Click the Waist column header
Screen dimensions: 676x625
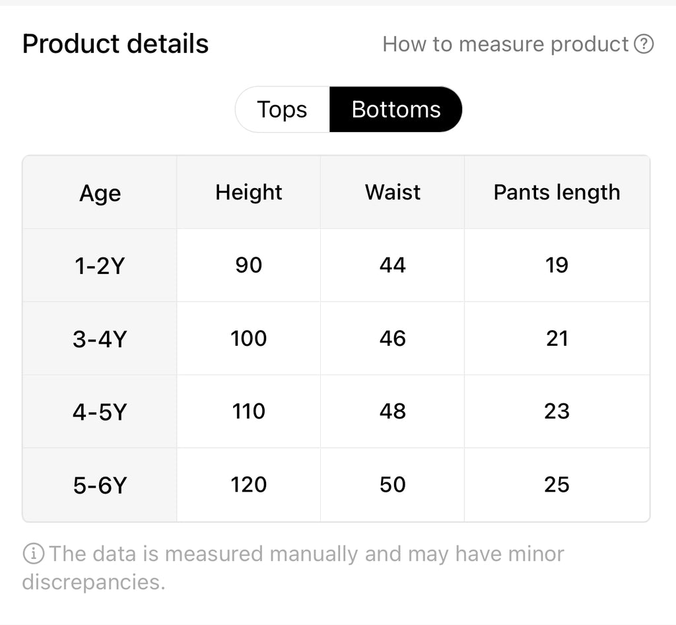(392, 192)
